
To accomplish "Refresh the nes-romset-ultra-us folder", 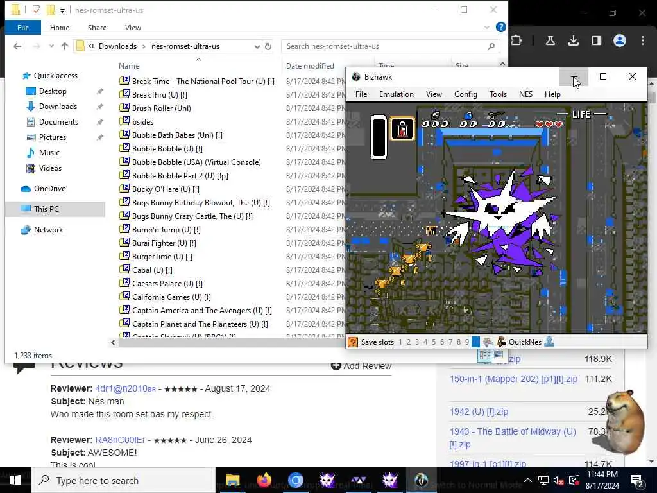I will coord(268,46).
